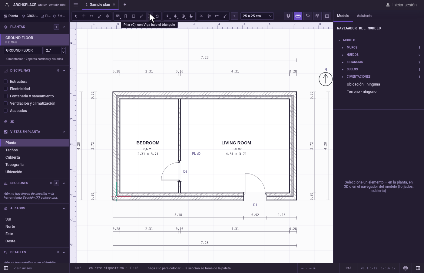
Task: Select the stairs tool
Action: tap(141, 16)
